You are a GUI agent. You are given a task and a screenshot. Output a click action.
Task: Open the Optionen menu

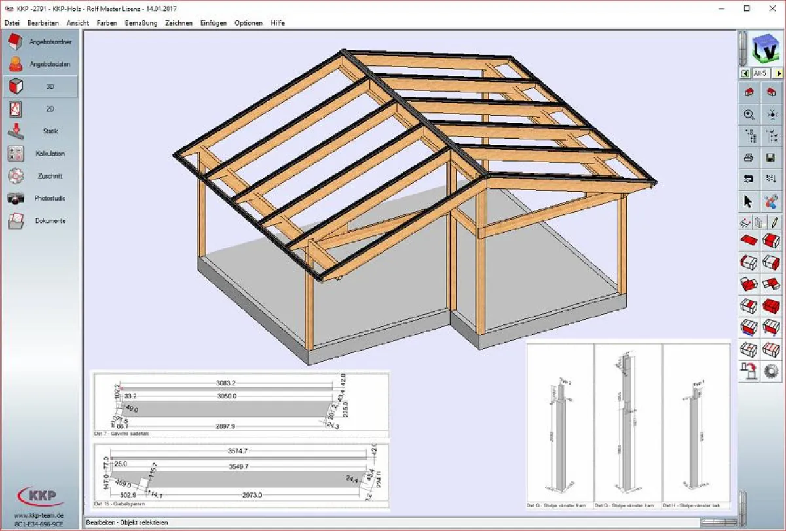pos(248,22)
